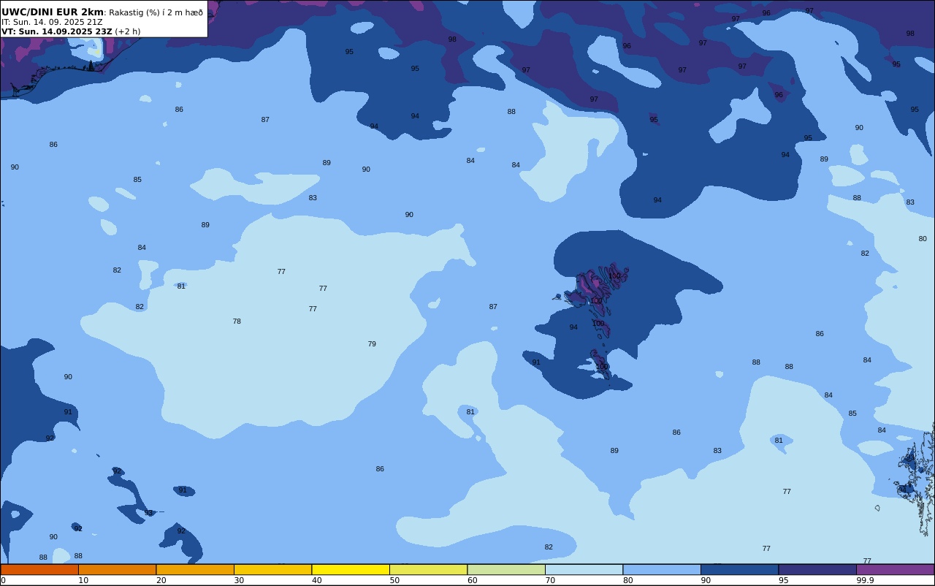Viewport: 935px width, 586px height.
Task: Click the dark orange 0–10 legend swatch
Action: point(39,569)
